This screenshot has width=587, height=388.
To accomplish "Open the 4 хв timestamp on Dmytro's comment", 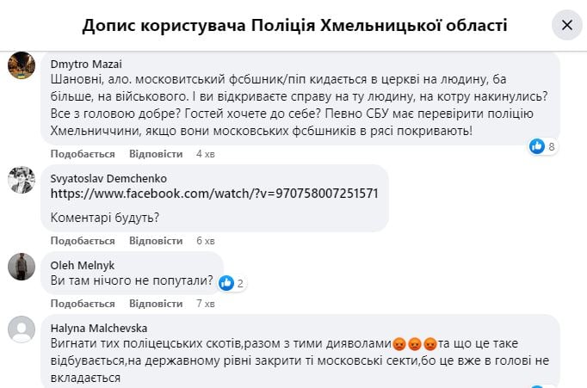I will point(205,154).
